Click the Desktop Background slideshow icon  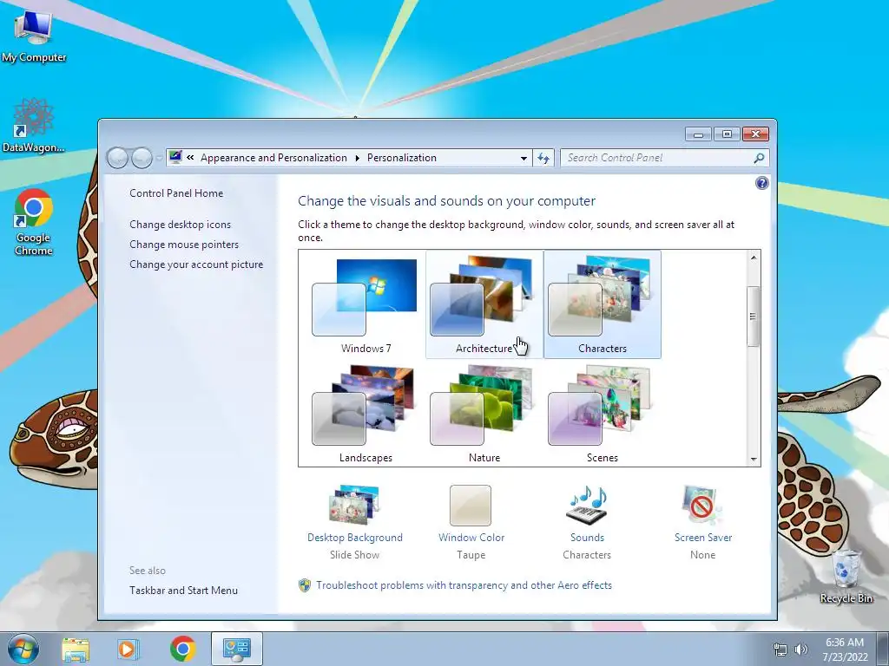point(354,504)
